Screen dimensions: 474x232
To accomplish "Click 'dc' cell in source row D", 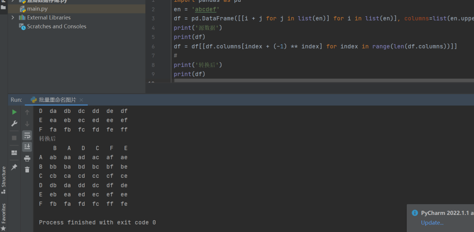I will point(81,111).
